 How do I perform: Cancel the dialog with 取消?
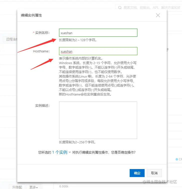(154, 173)
